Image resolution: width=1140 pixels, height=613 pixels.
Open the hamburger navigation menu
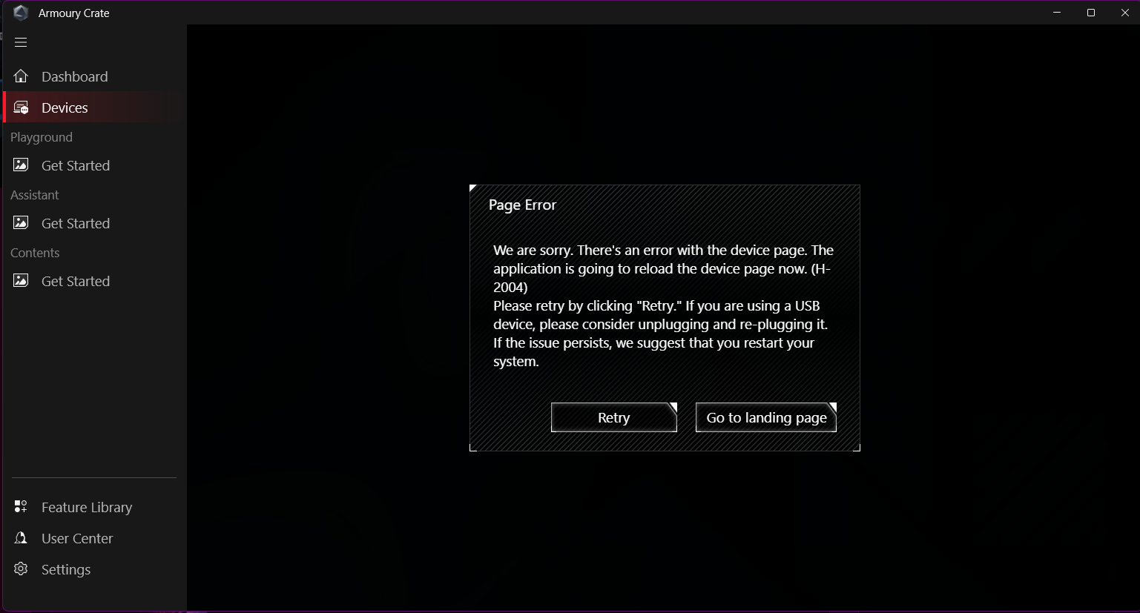[21, 42]
